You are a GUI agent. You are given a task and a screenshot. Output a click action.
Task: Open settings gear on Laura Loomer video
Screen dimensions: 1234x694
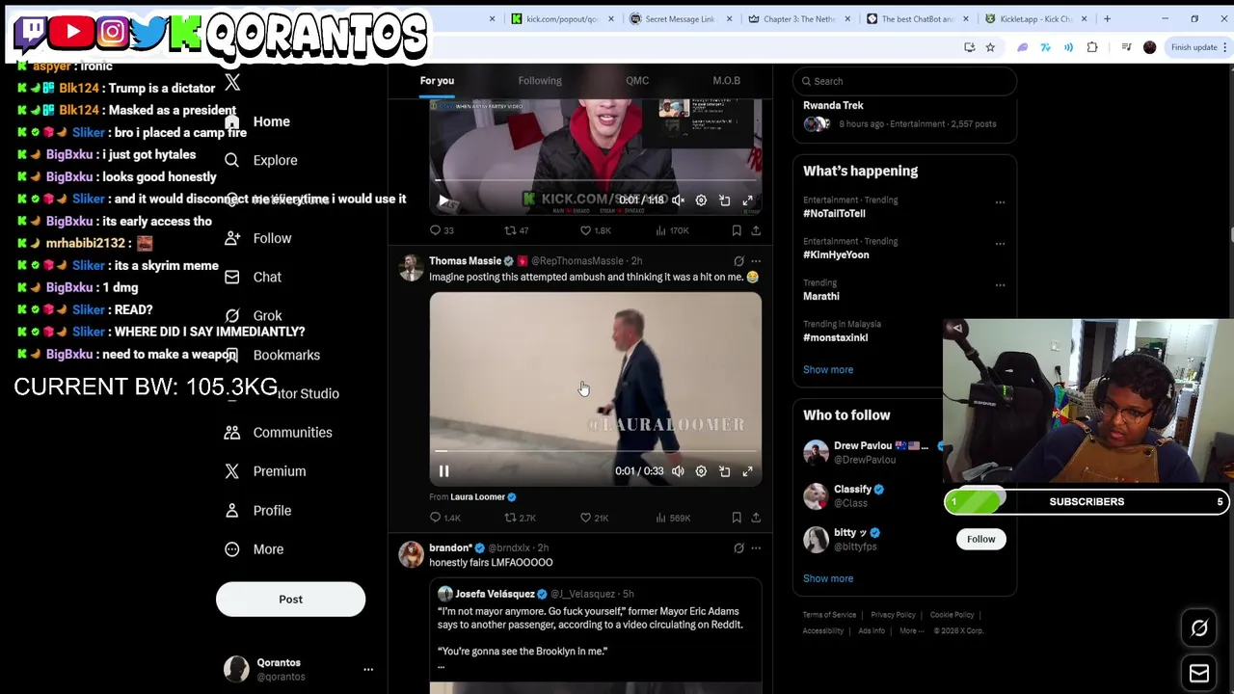click(701, 471)
